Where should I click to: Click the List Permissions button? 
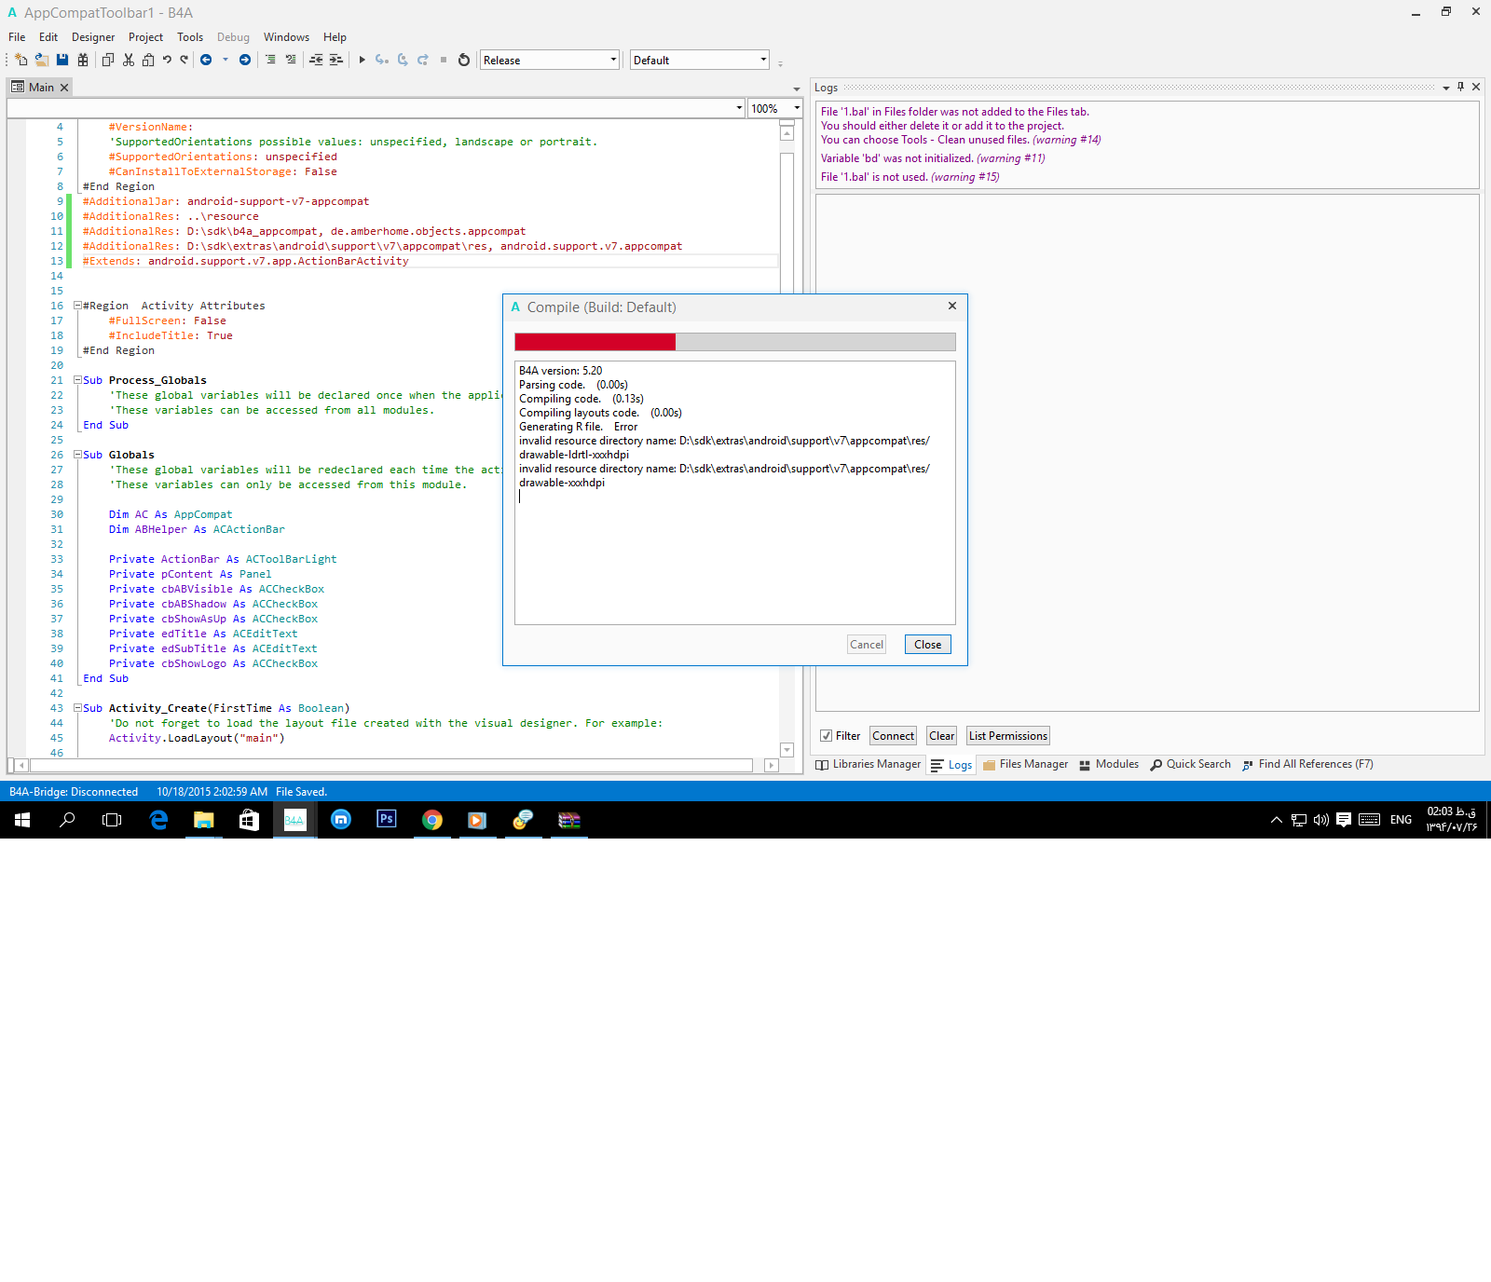tap(1007, 736)
